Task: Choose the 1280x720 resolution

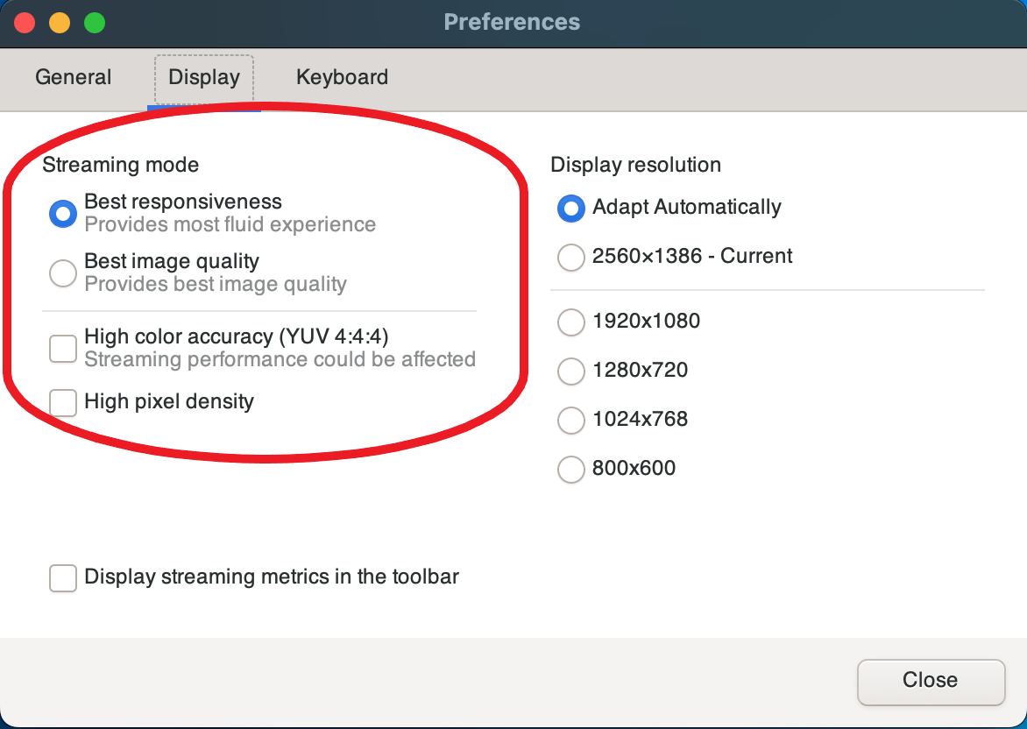Action: pyautogui.click(x=570, y=372)
